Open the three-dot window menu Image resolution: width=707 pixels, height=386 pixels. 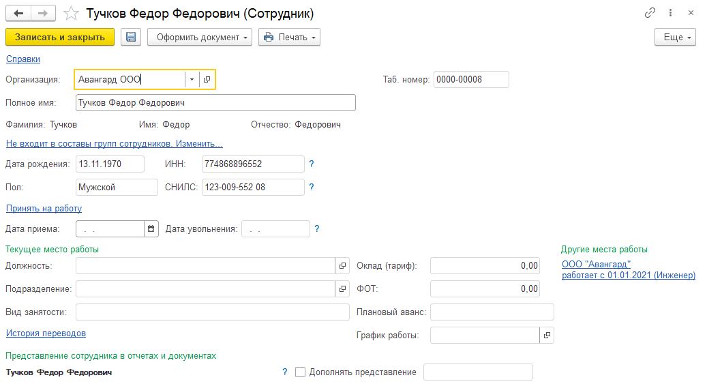[x=671, y=14]
